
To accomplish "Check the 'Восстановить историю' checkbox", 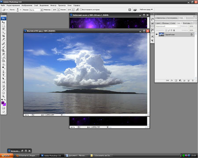I will [81, 10].
